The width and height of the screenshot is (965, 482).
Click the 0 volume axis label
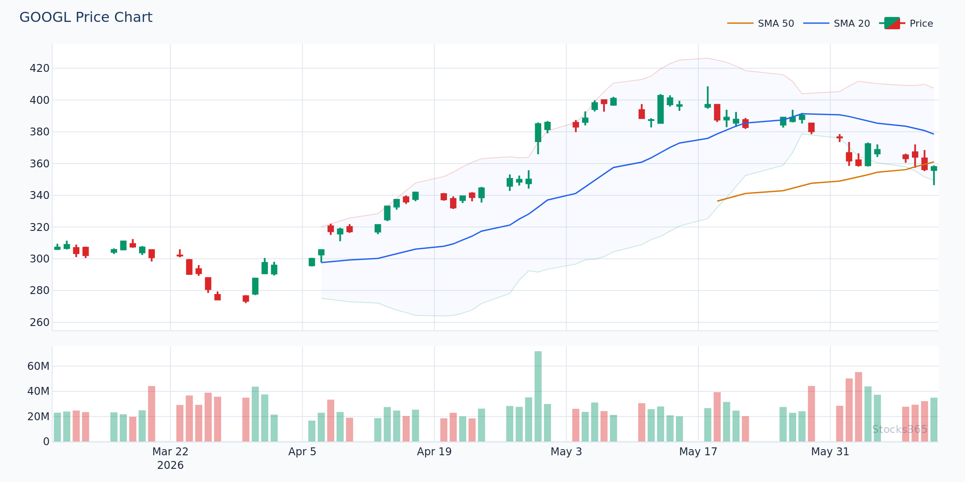coord(46,442)
